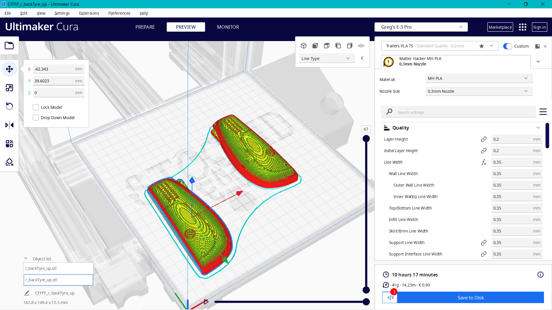Enable Lock Model checkbox
The image size is (552, 310).
click(36, 107)
